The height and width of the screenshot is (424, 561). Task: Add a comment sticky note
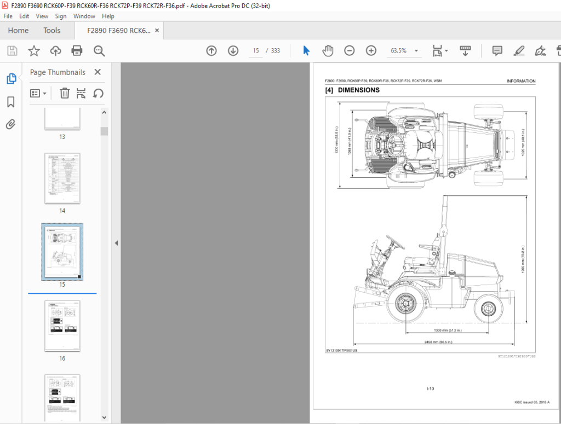[x=497, y=51]
